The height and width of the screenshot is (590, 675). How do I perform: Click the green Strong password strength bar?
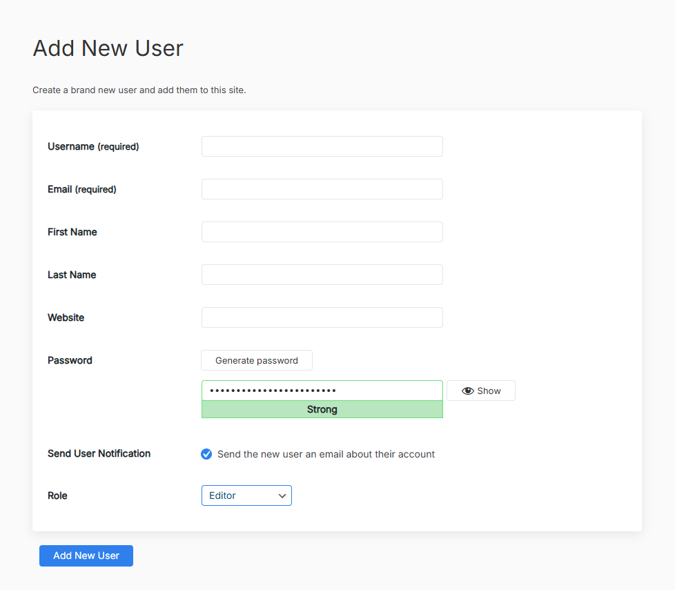click(322, 409)
